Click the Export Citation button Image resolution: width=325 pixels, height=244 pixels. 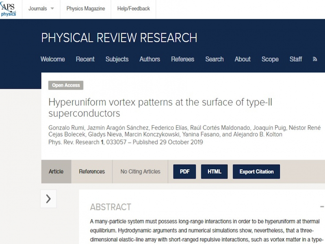(x=256, y=172)
